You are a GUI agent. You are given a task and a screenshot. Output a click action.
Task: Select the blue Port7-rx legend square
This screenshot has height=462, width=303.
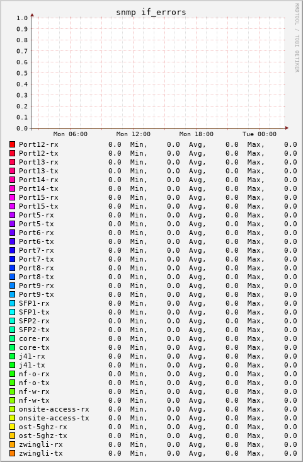13,250
